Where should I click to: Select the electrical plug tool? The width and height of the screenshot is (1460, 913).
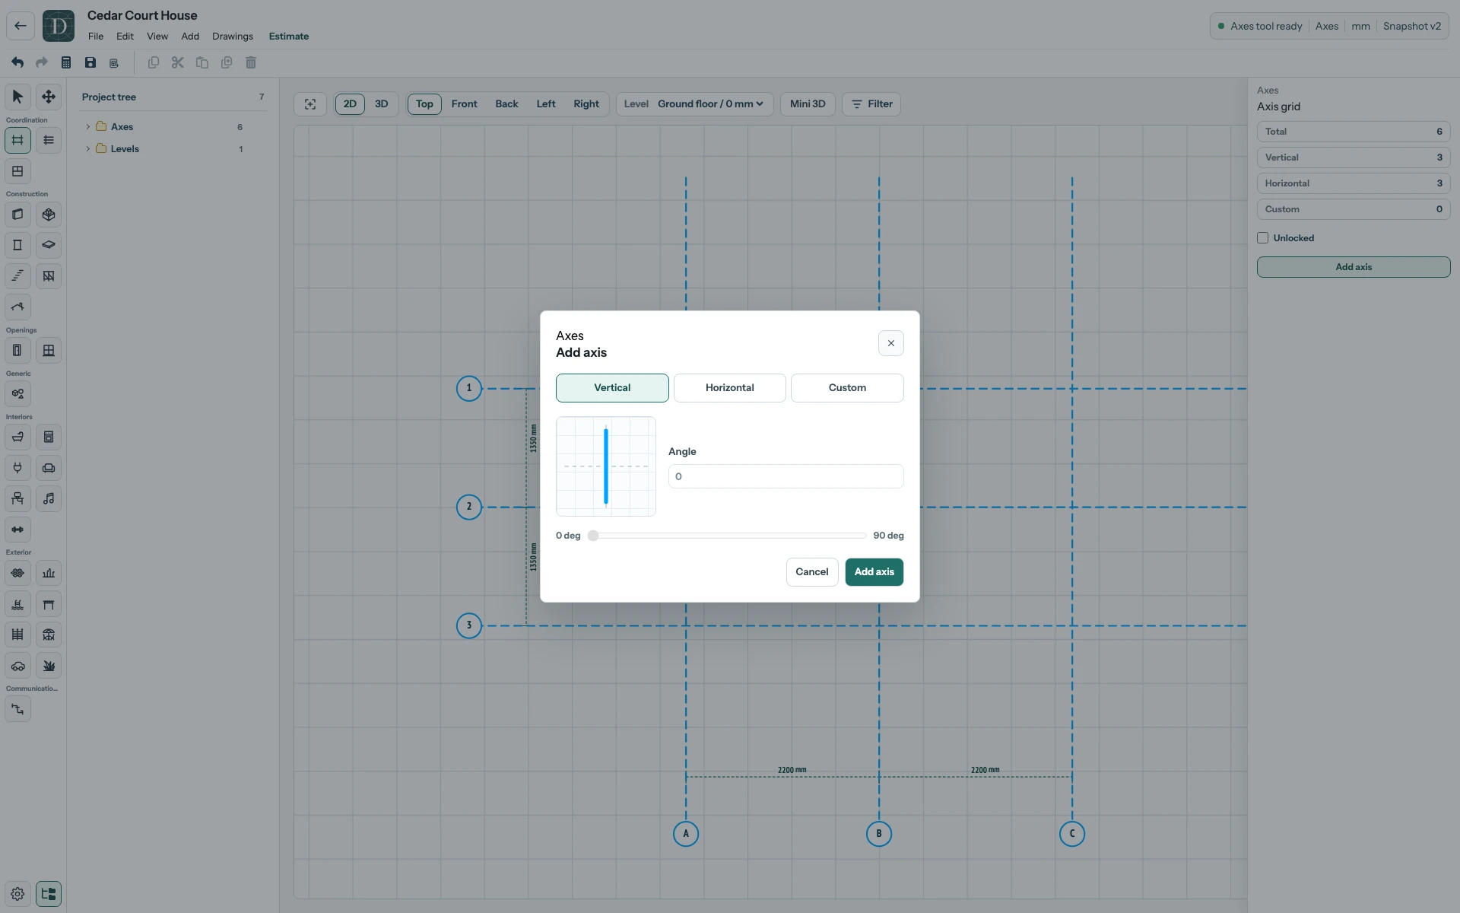tap(17, 468)
